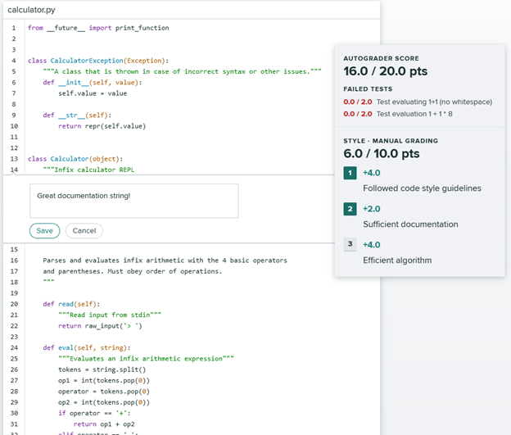Screen dimensions: 511x435
Task: Click the +2.0 points for rubric item 2
Action: [x=372, y=209]
